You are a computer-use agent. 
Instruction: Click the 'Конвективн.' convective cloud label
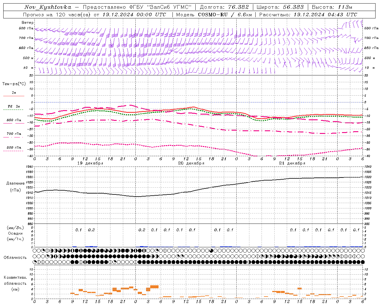15,278
